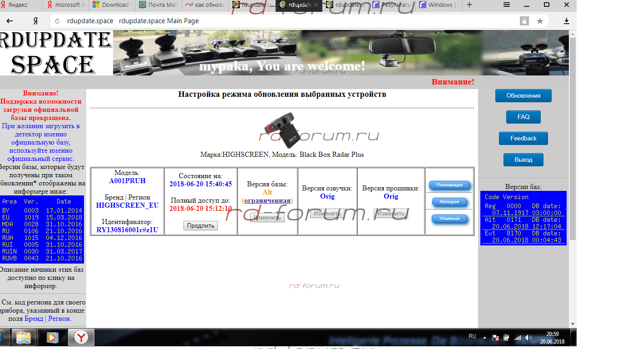Click the RU language indicator
The image size is (627, 349).
click(472, 336)
